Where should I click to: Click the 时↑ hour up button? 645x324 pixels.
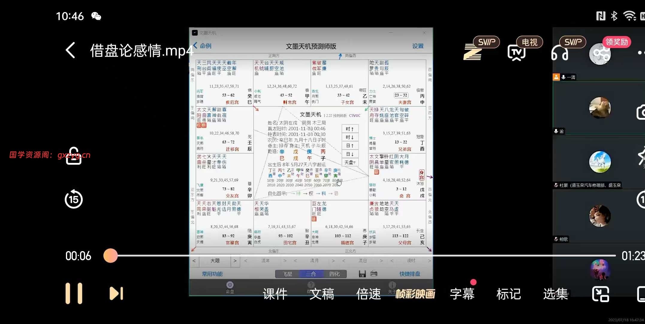[x=350, y=129]
